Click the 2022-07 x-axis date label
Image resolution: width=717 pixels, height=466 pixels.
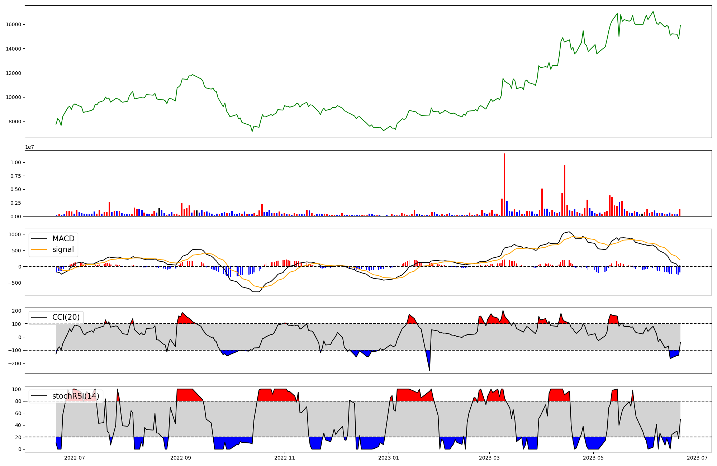pyautogui.click(x=75, y=458)
